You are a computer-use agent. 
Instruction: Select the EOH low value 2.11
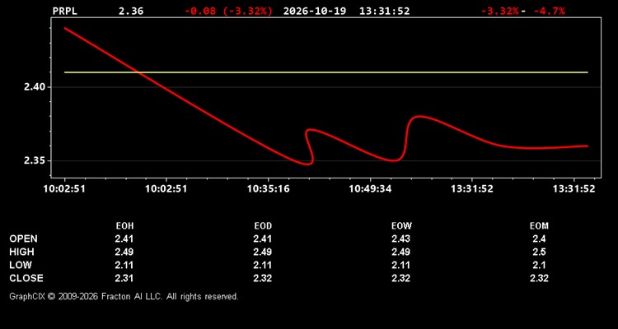124,265
